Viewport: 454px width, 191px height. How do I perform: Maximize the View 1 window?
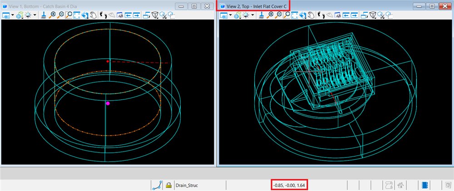pos(194,6)
